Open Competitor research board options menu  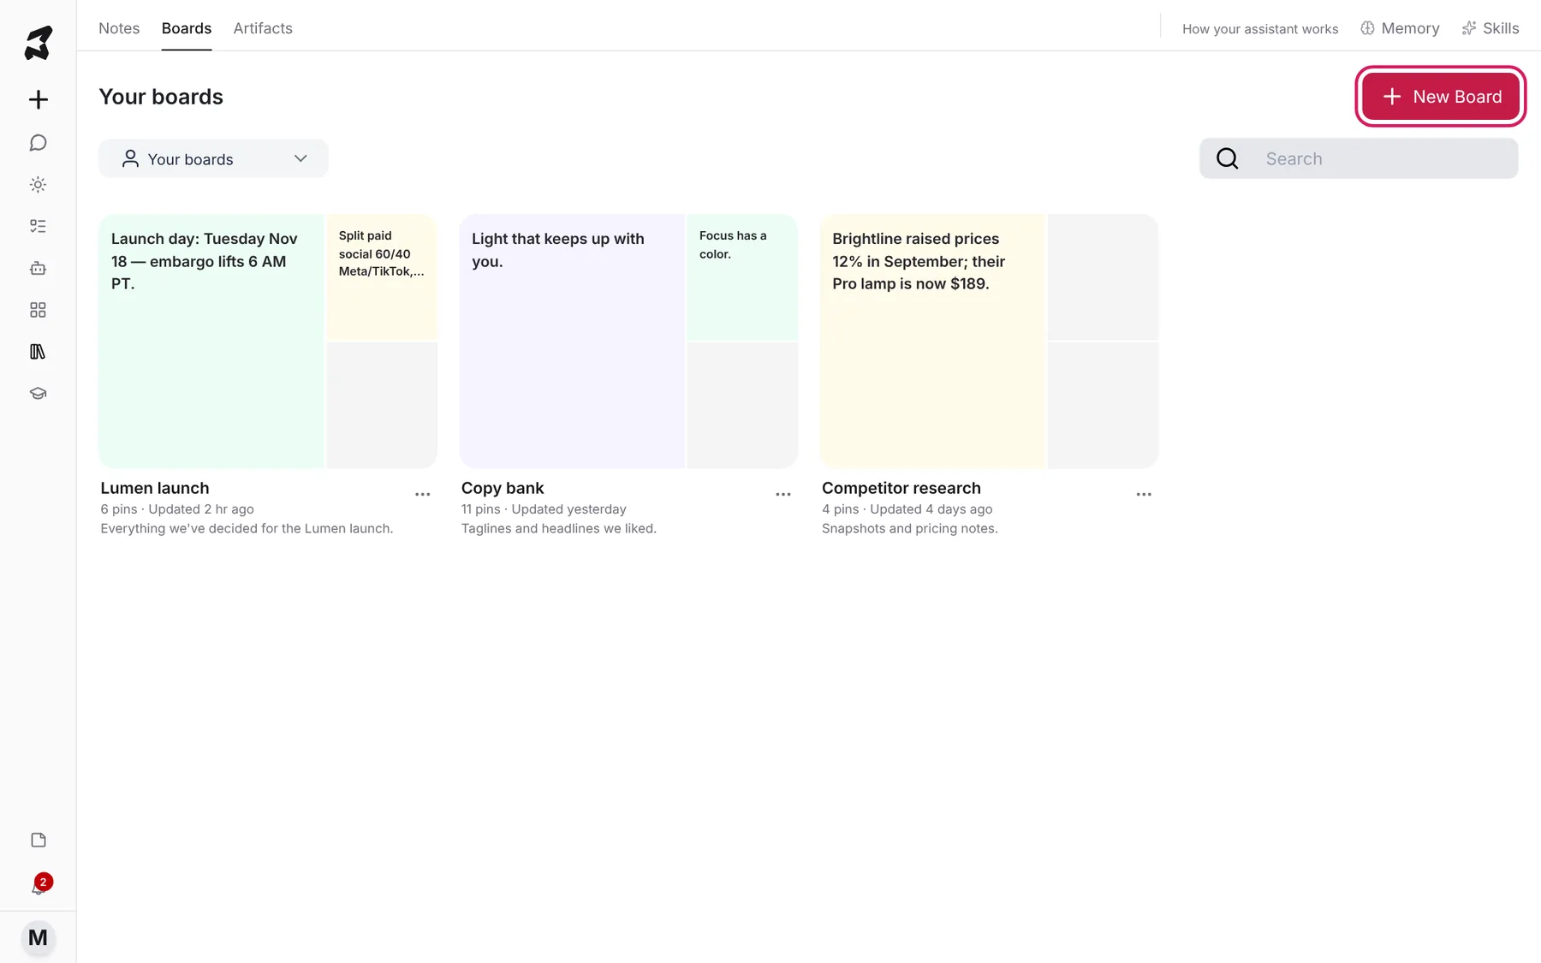[x=1143, y=495]
